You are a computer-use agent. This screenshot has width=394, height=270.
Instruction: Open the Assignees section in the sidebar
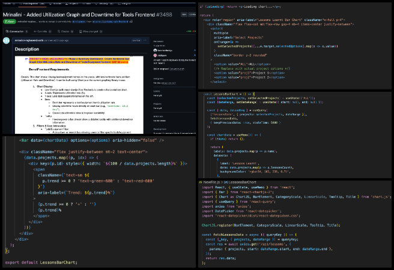[159, 79]
